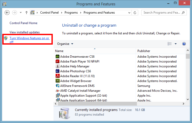This screenshot has width=192, height=123.
Task: Open the view options dropdown arrow
Action: 176,44
